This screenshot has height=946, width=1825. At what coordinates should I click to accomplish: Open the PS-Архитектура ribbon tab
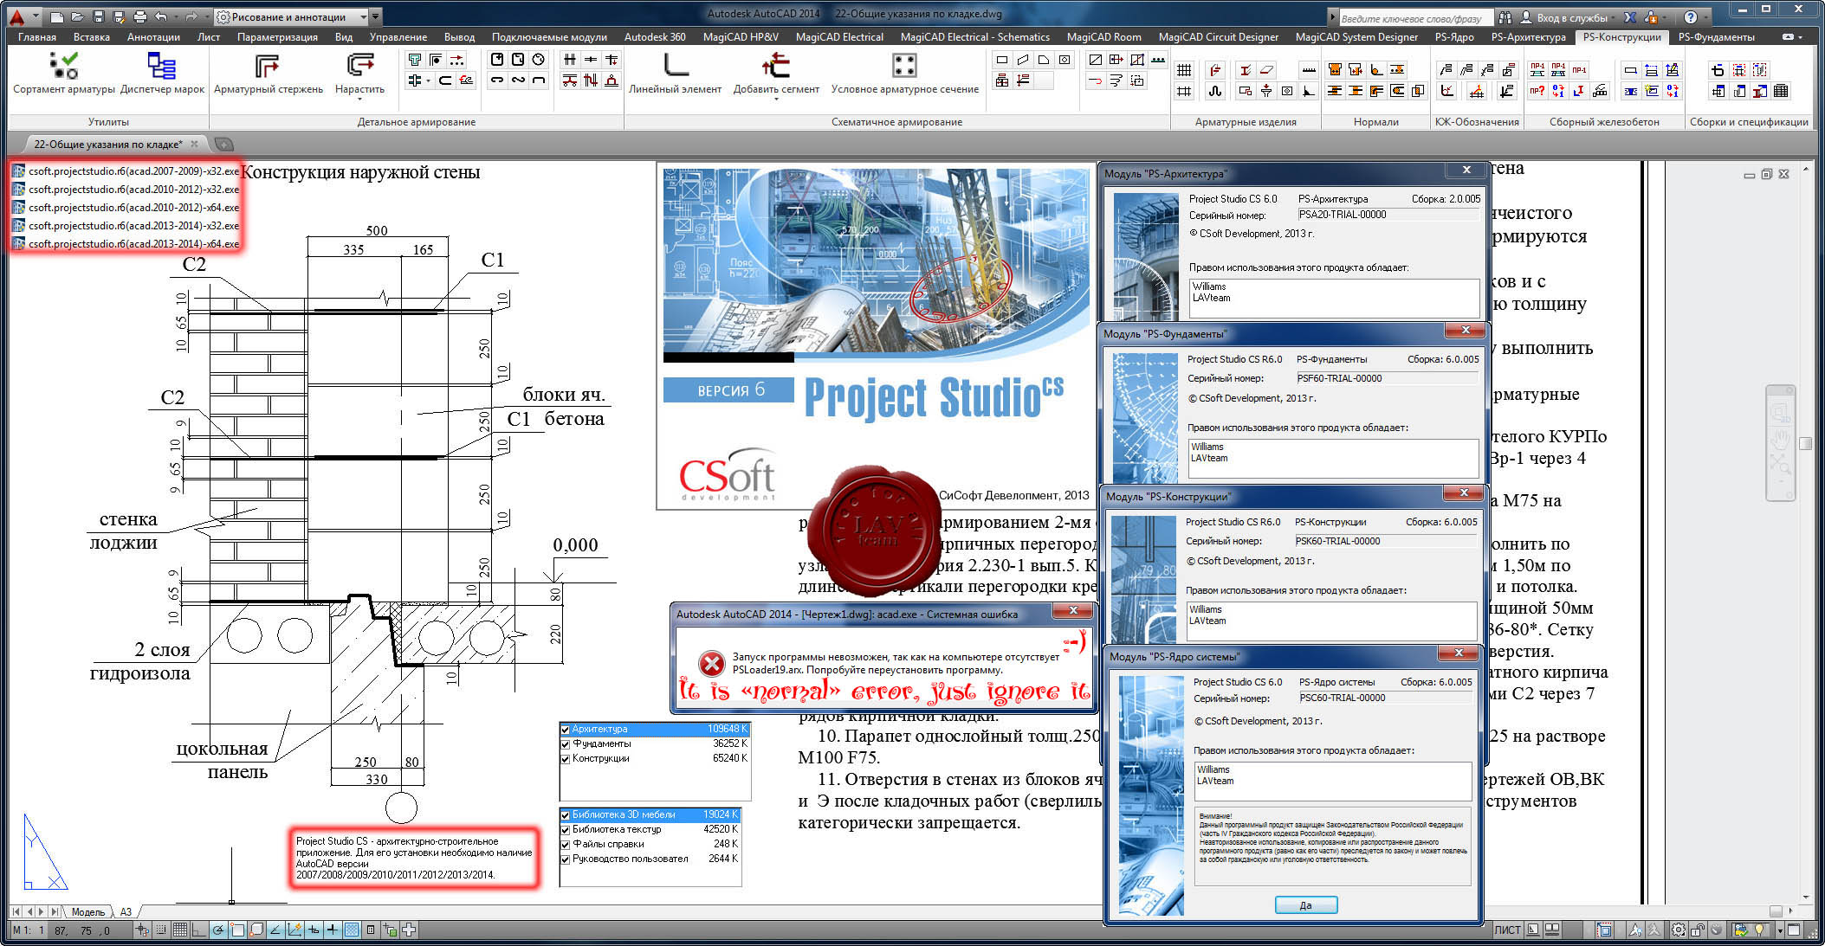pyautogui.click(x=1528, y=37)
